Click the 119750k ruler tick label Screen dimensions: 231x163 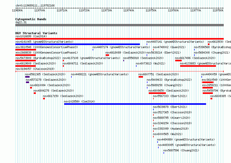(151, 10)
